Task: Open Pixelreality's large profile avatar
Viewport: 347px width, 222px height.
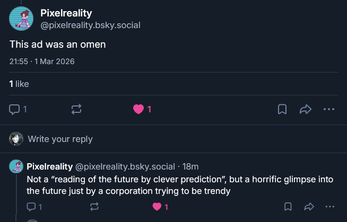Action: click(x=22, y=18)
